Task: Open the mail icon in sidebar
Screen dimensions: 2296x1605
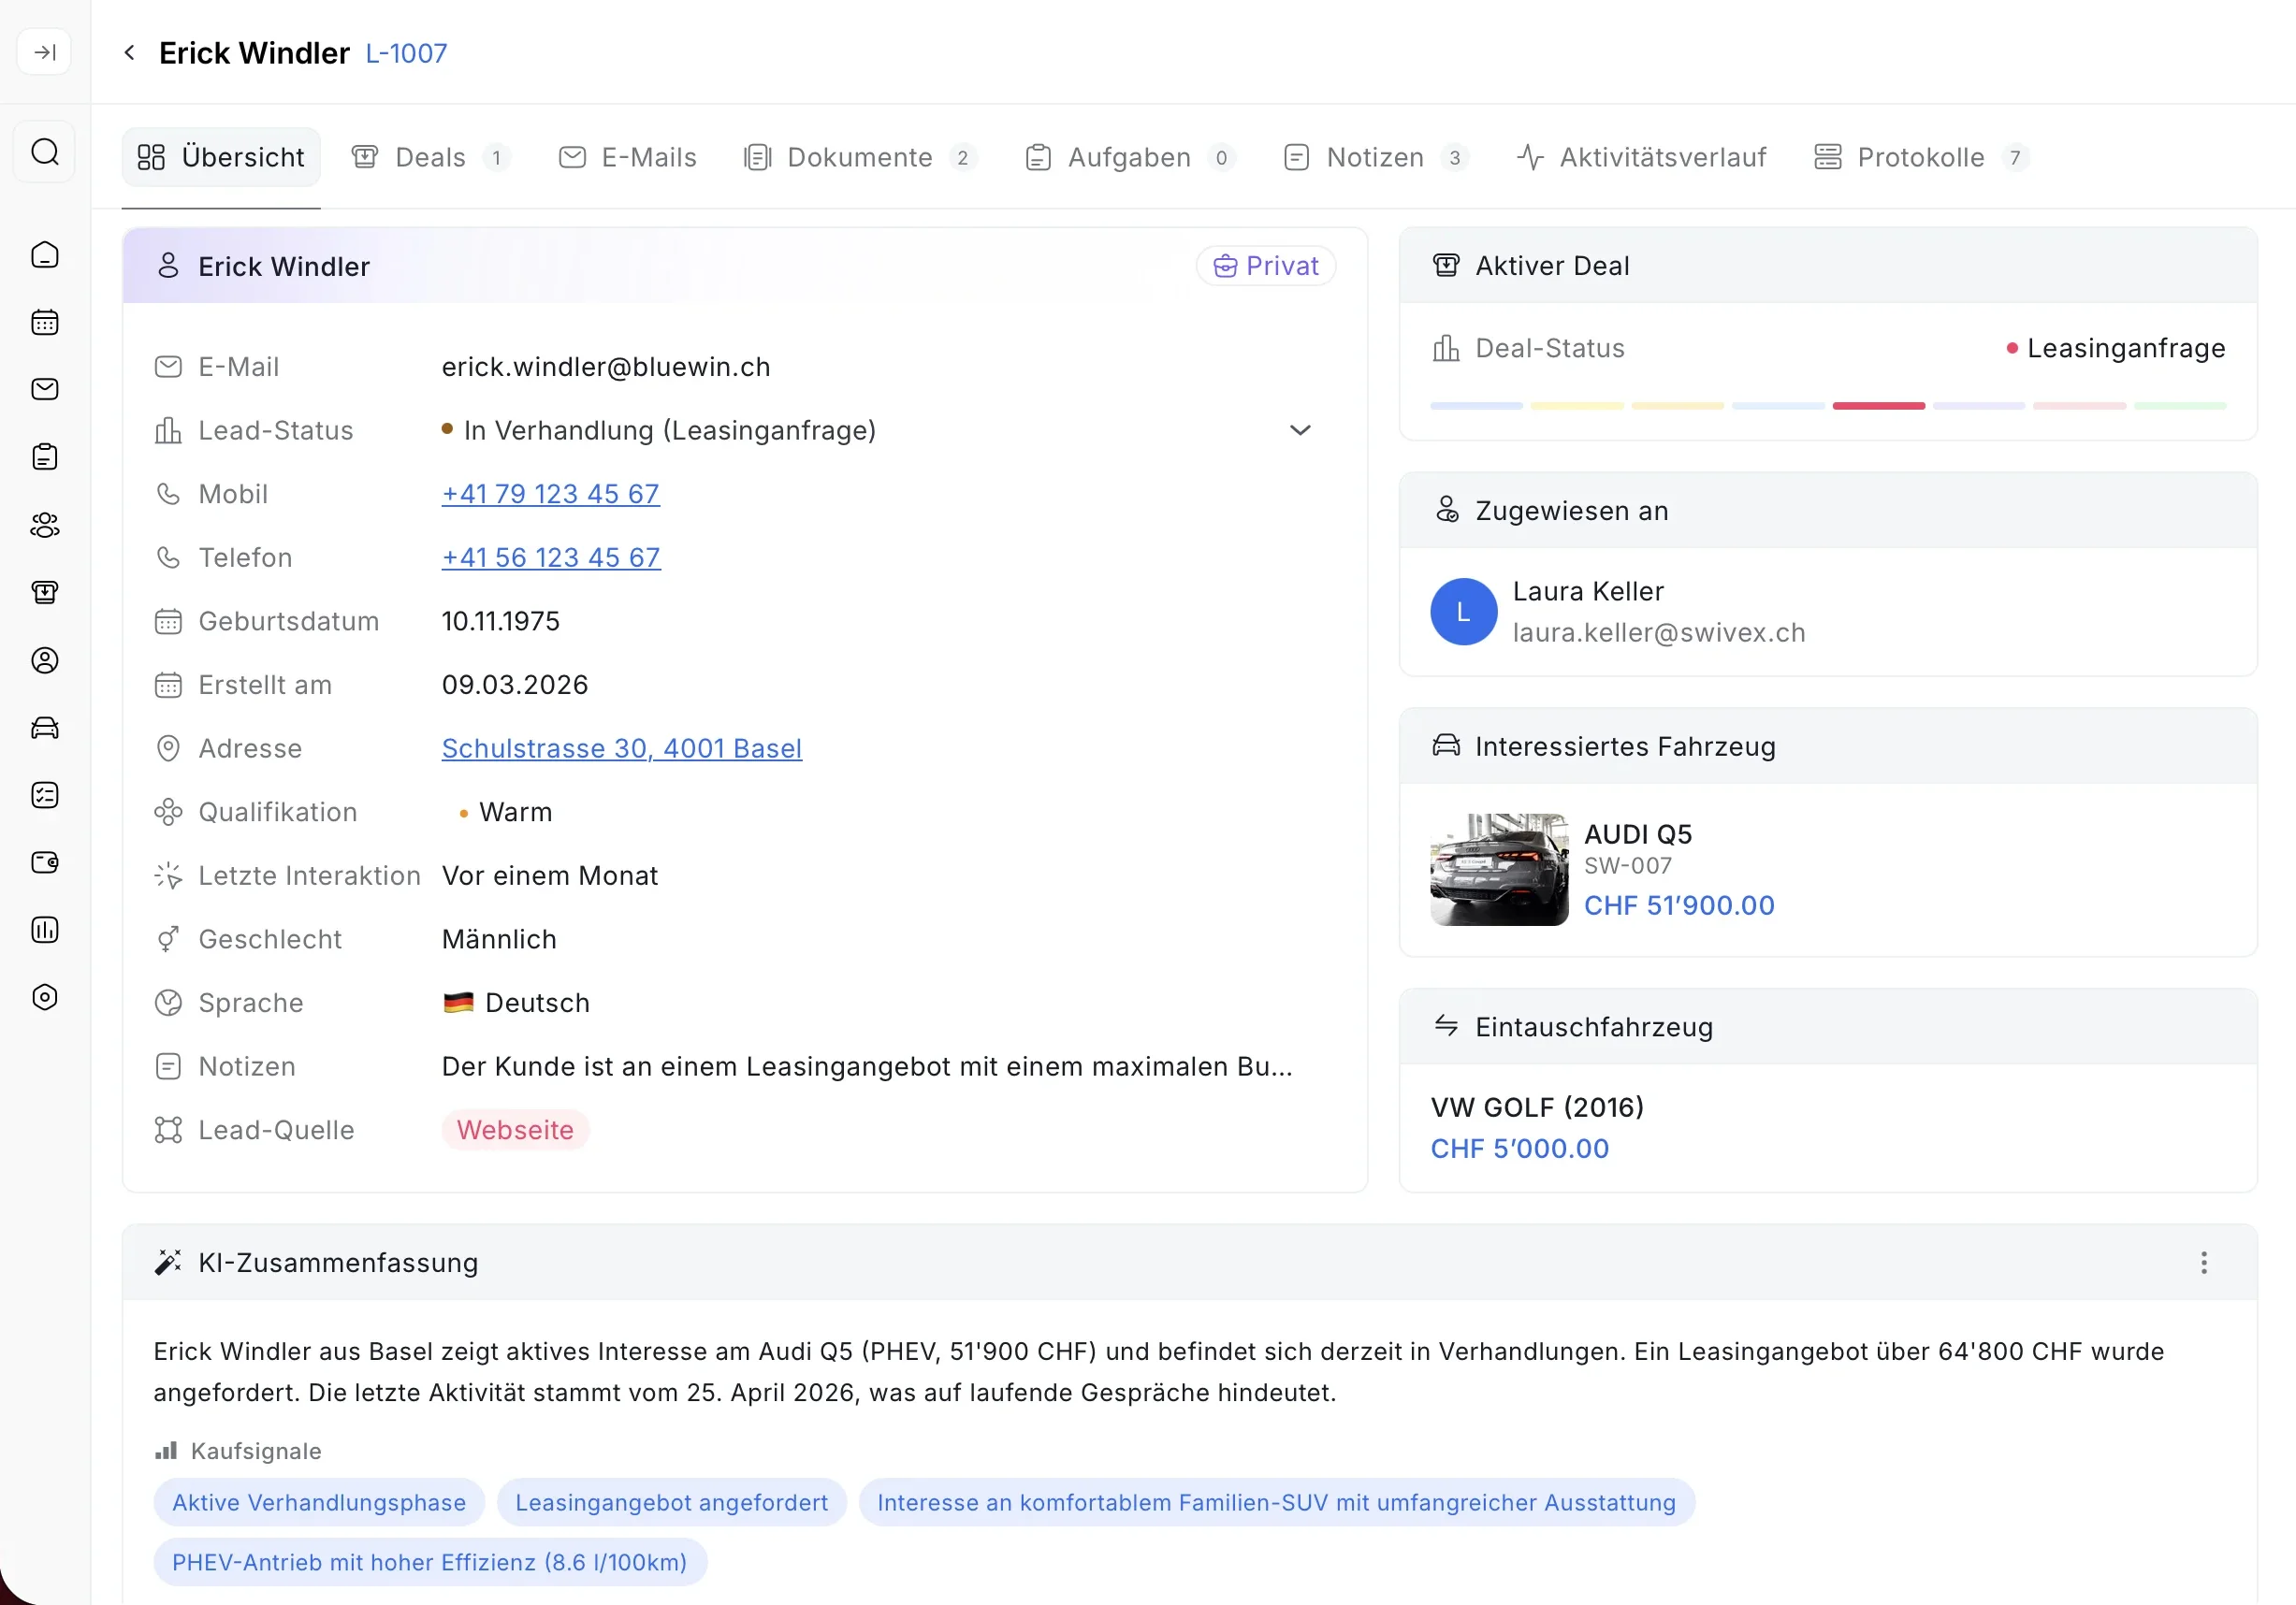Action: click(45, 389)
